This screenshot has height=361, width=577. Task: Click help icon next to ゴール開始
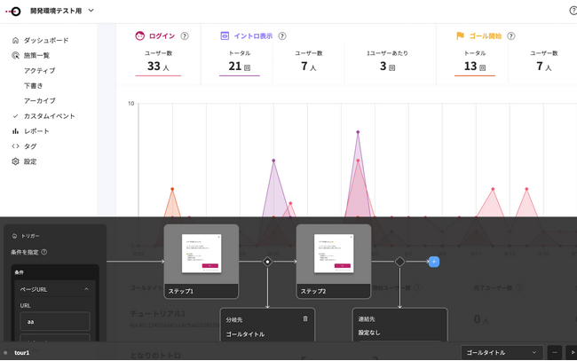(511, 36)
